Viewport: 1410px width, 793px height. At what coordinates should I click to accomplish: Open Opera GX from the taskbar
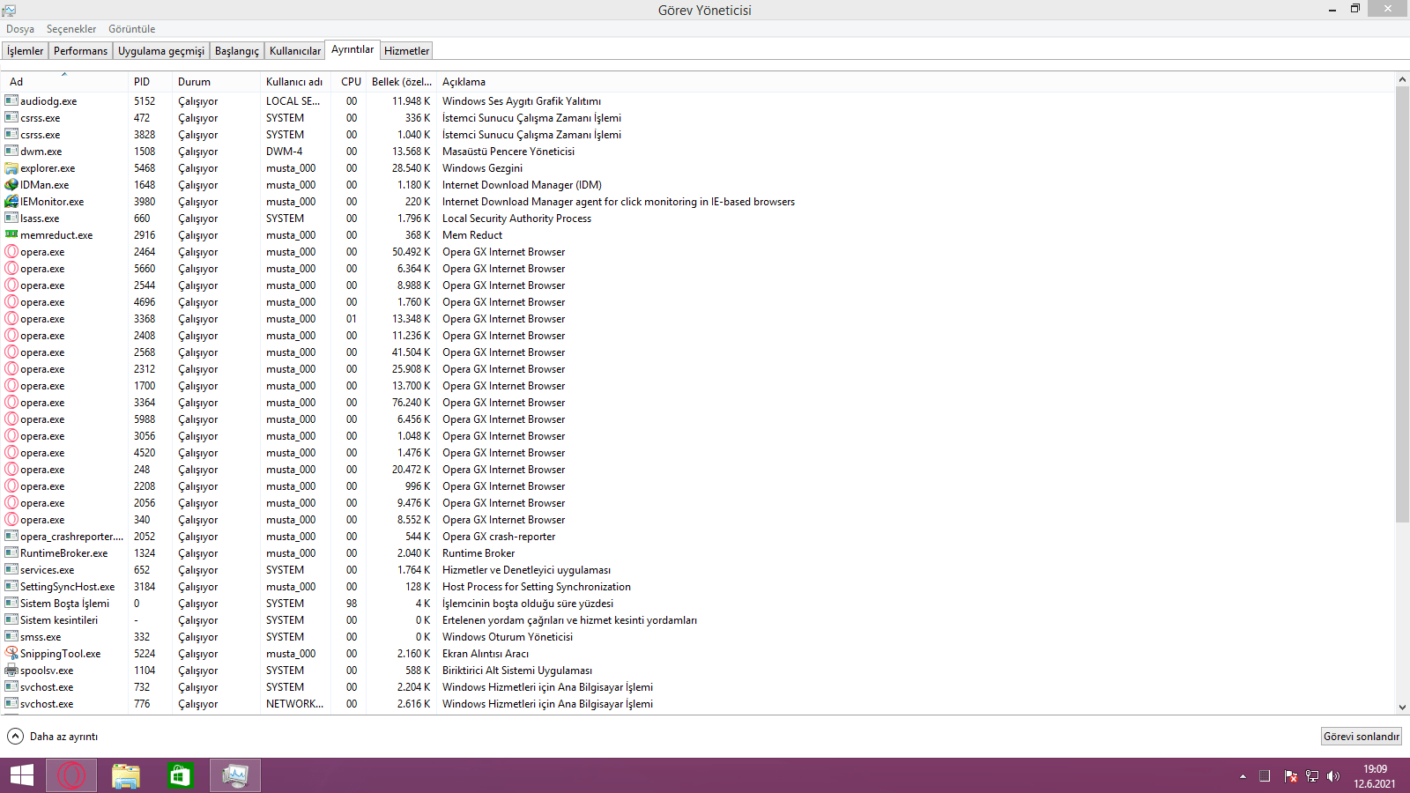71,775
